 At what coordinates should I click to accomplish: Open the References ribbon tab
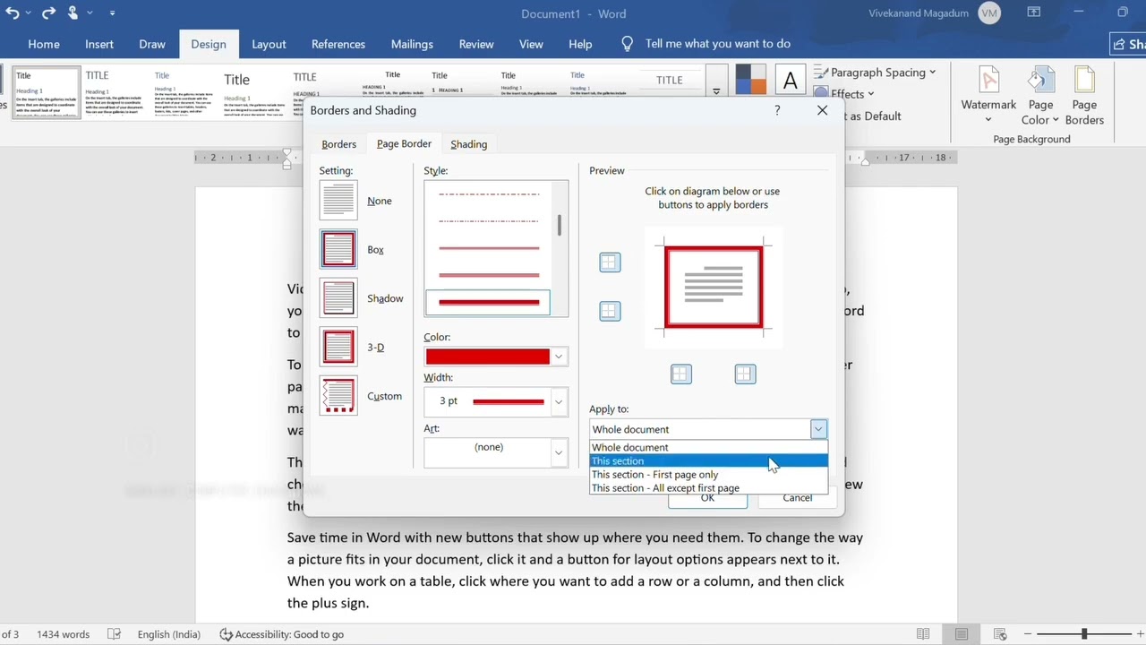click(338, 44)
